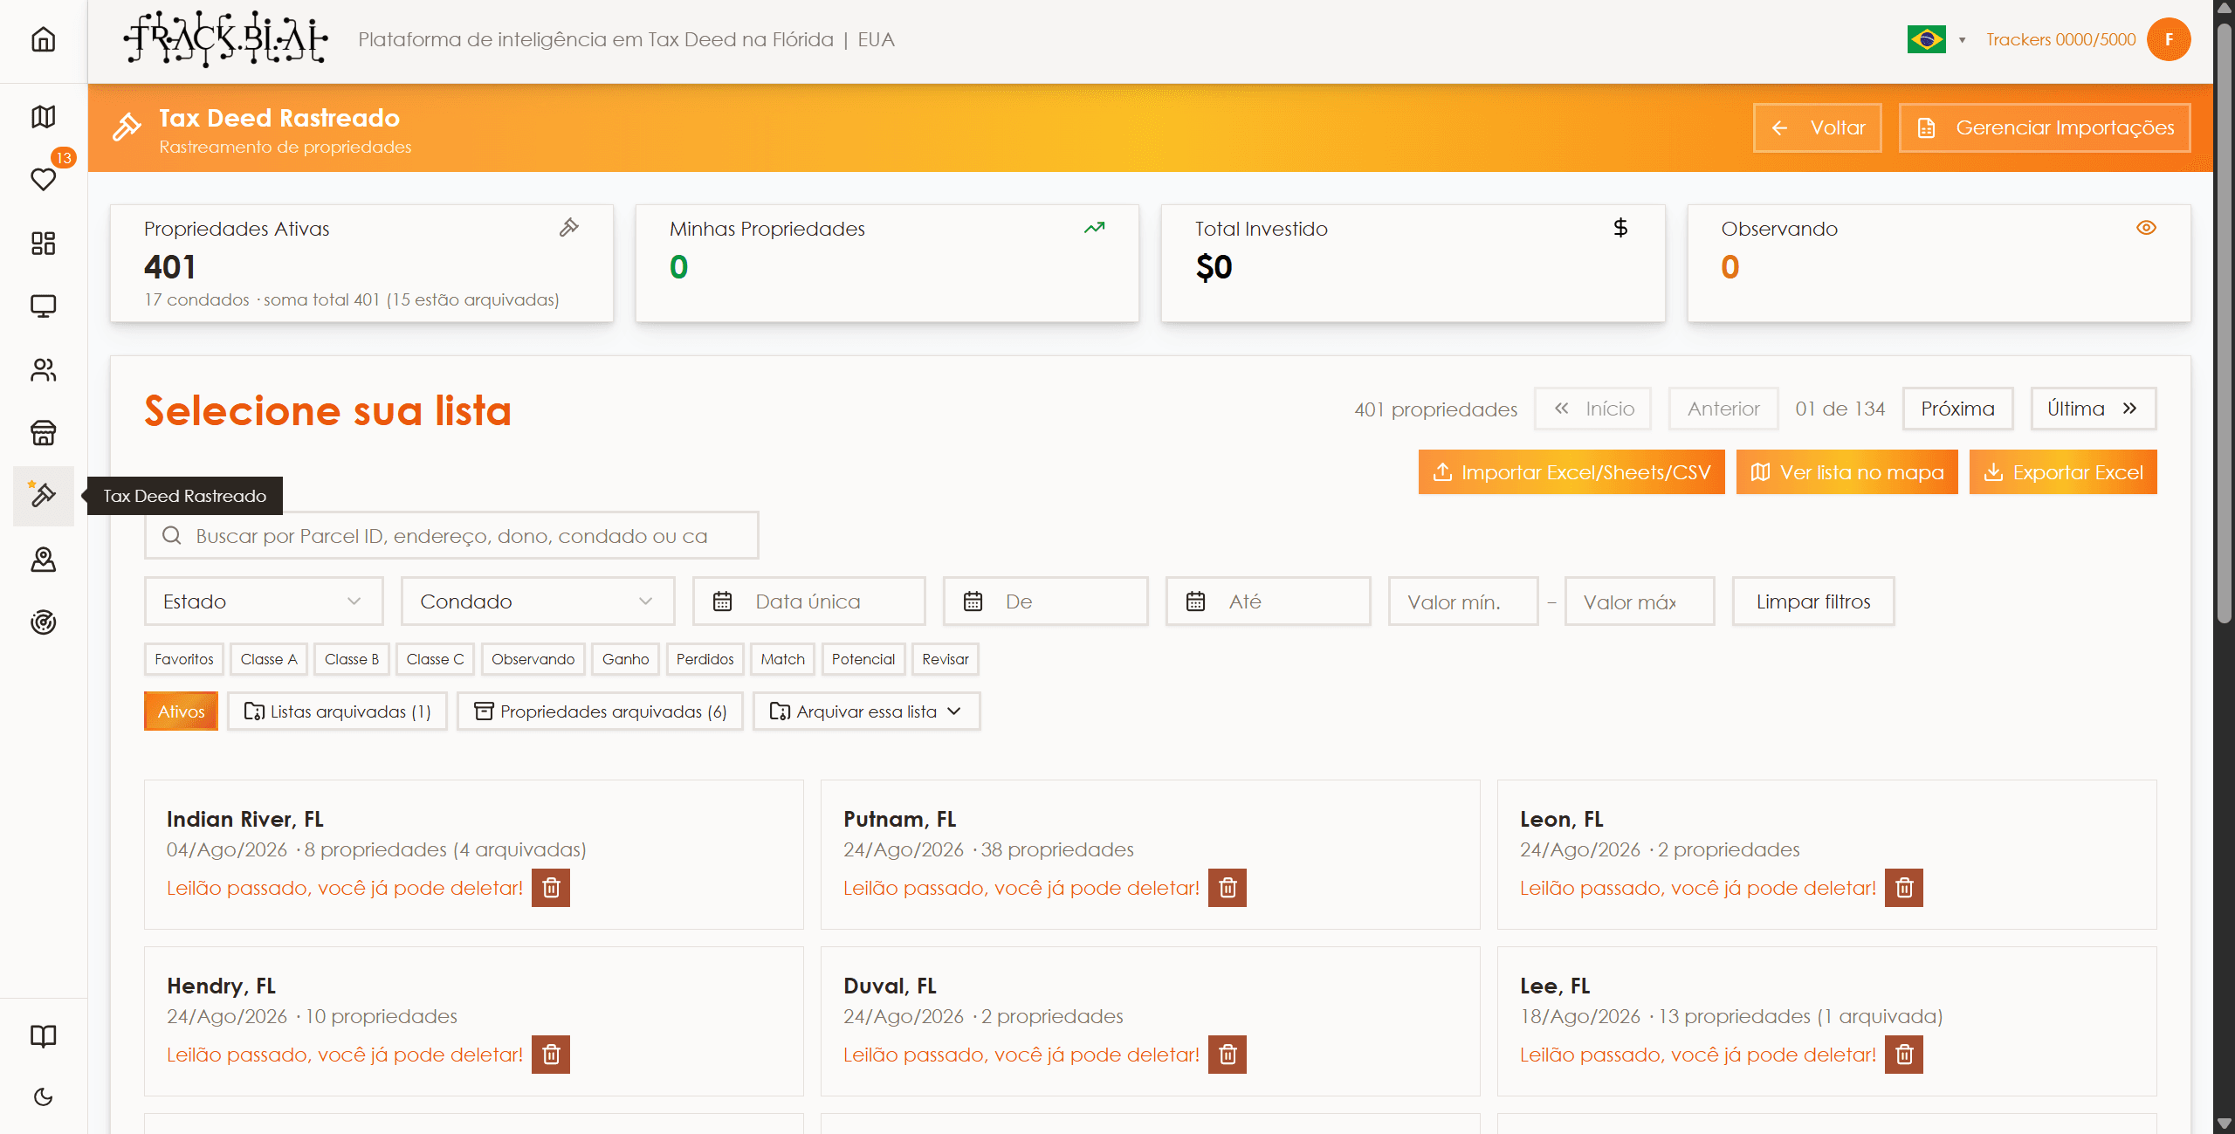Open the map icon in the sidebar
Image resolution: width=2235 pixels, height=1134 pixels.
click(43, 116)
